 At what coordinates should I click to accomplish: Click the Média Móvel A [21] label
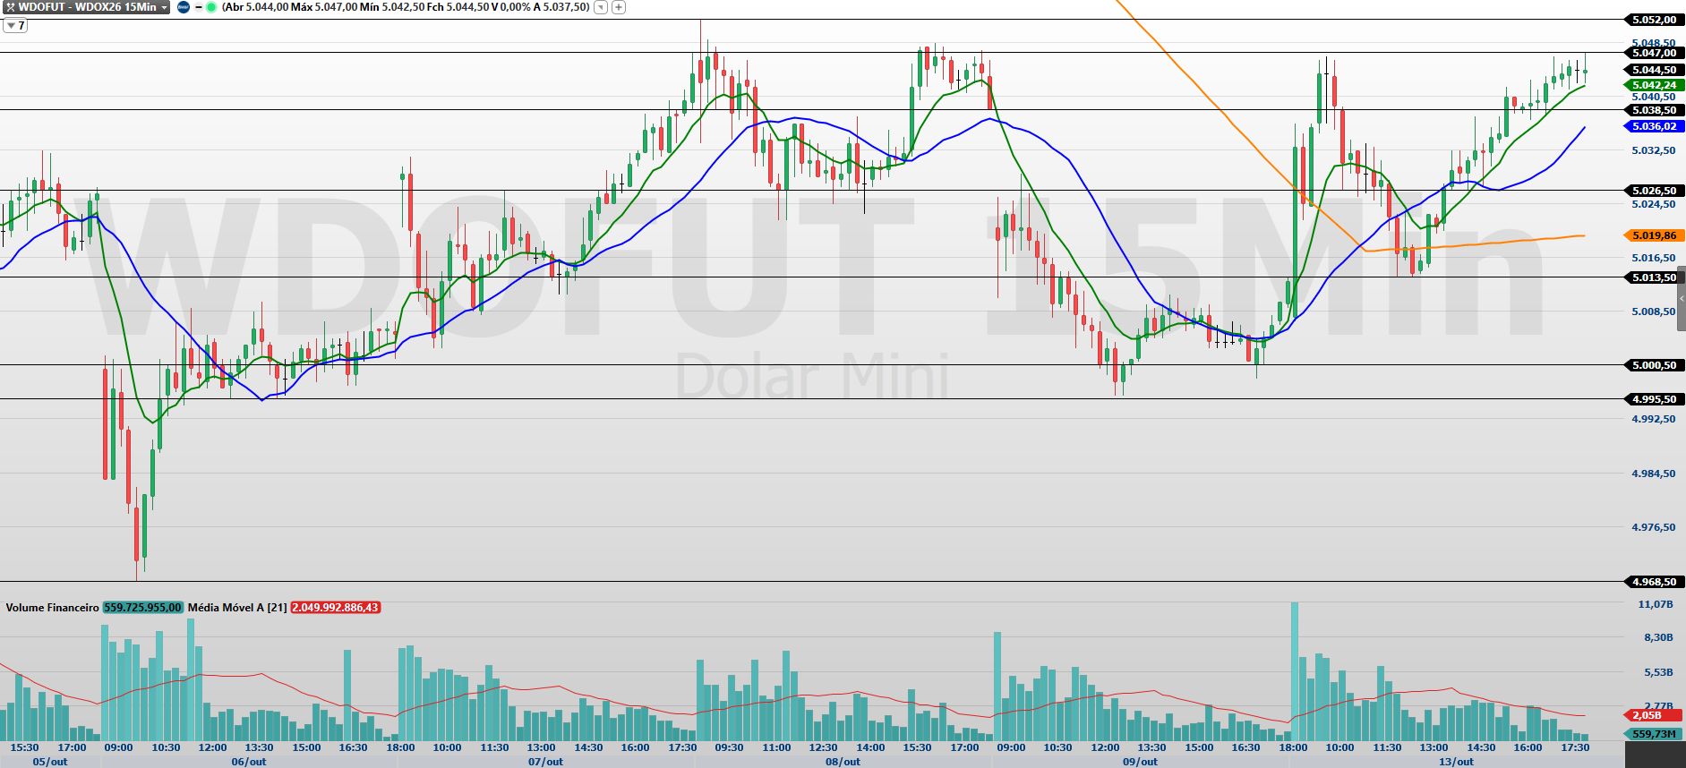pos(237,608)
